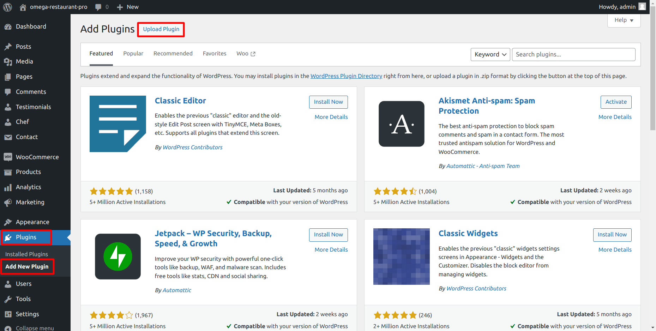Switch to the Popular tab
The image size is (656, 331).
coord(133,54)
